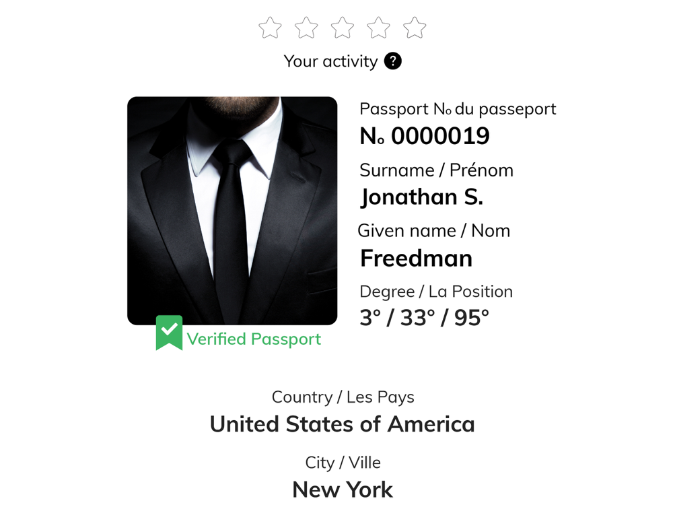This screenshot has width=673, height=505.
Task: Give five stars using last star
Action: [x=415, y=28]
